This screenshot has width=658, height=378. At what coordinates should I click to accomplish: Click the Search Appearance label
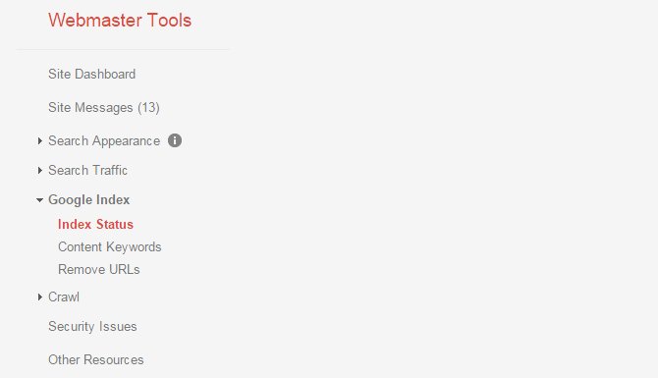(x=104, y=141)
